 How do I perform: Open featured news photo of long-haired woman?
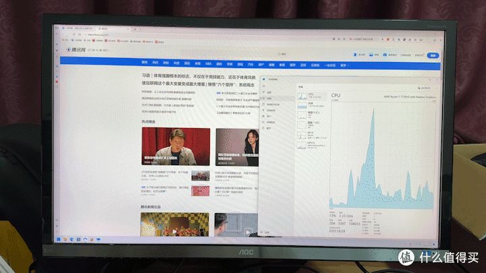click(x=237, y=148)
